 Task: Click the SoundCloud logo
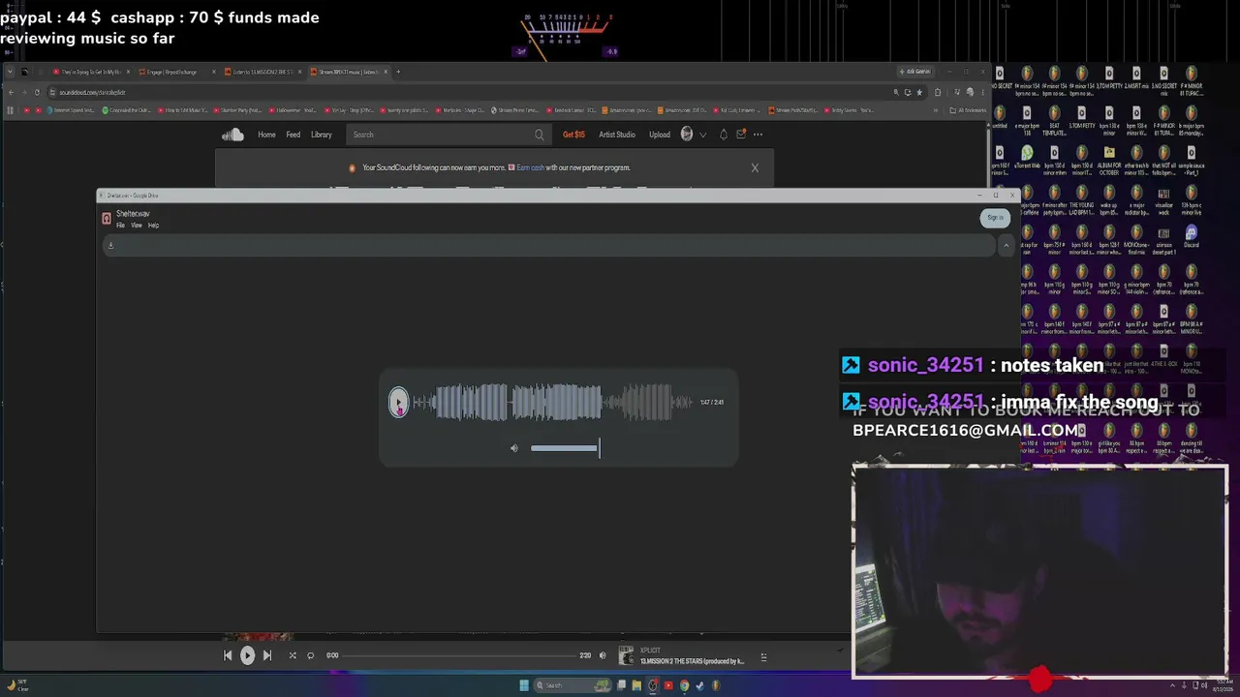232,135
